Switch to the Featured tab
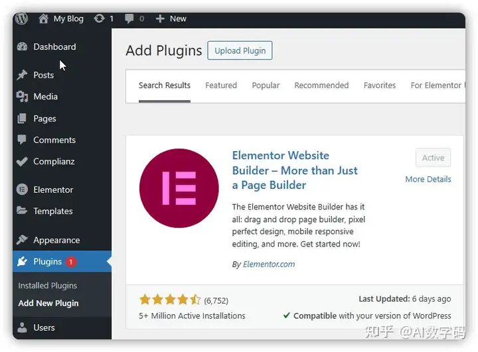Screen dimensions: 478x352 [221, 86]
